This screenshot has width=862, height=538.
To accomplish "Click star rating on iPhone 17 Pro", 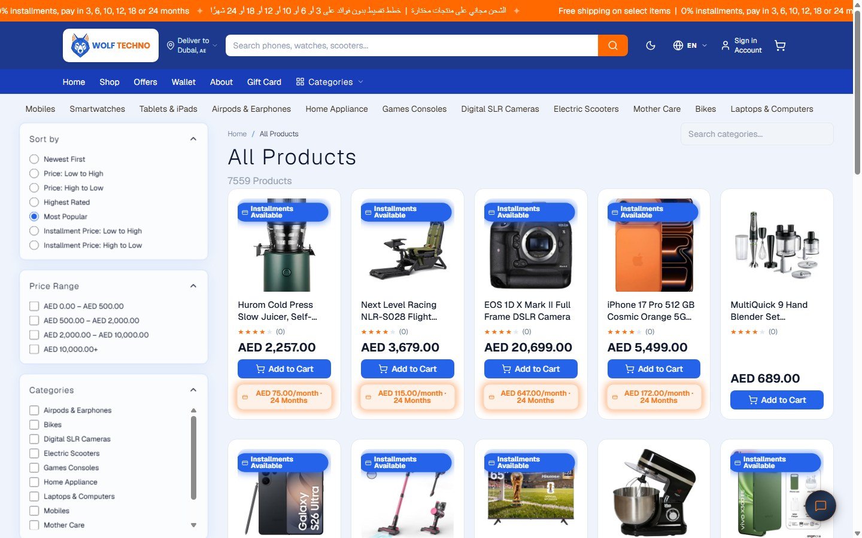I will tap(623, 332).
